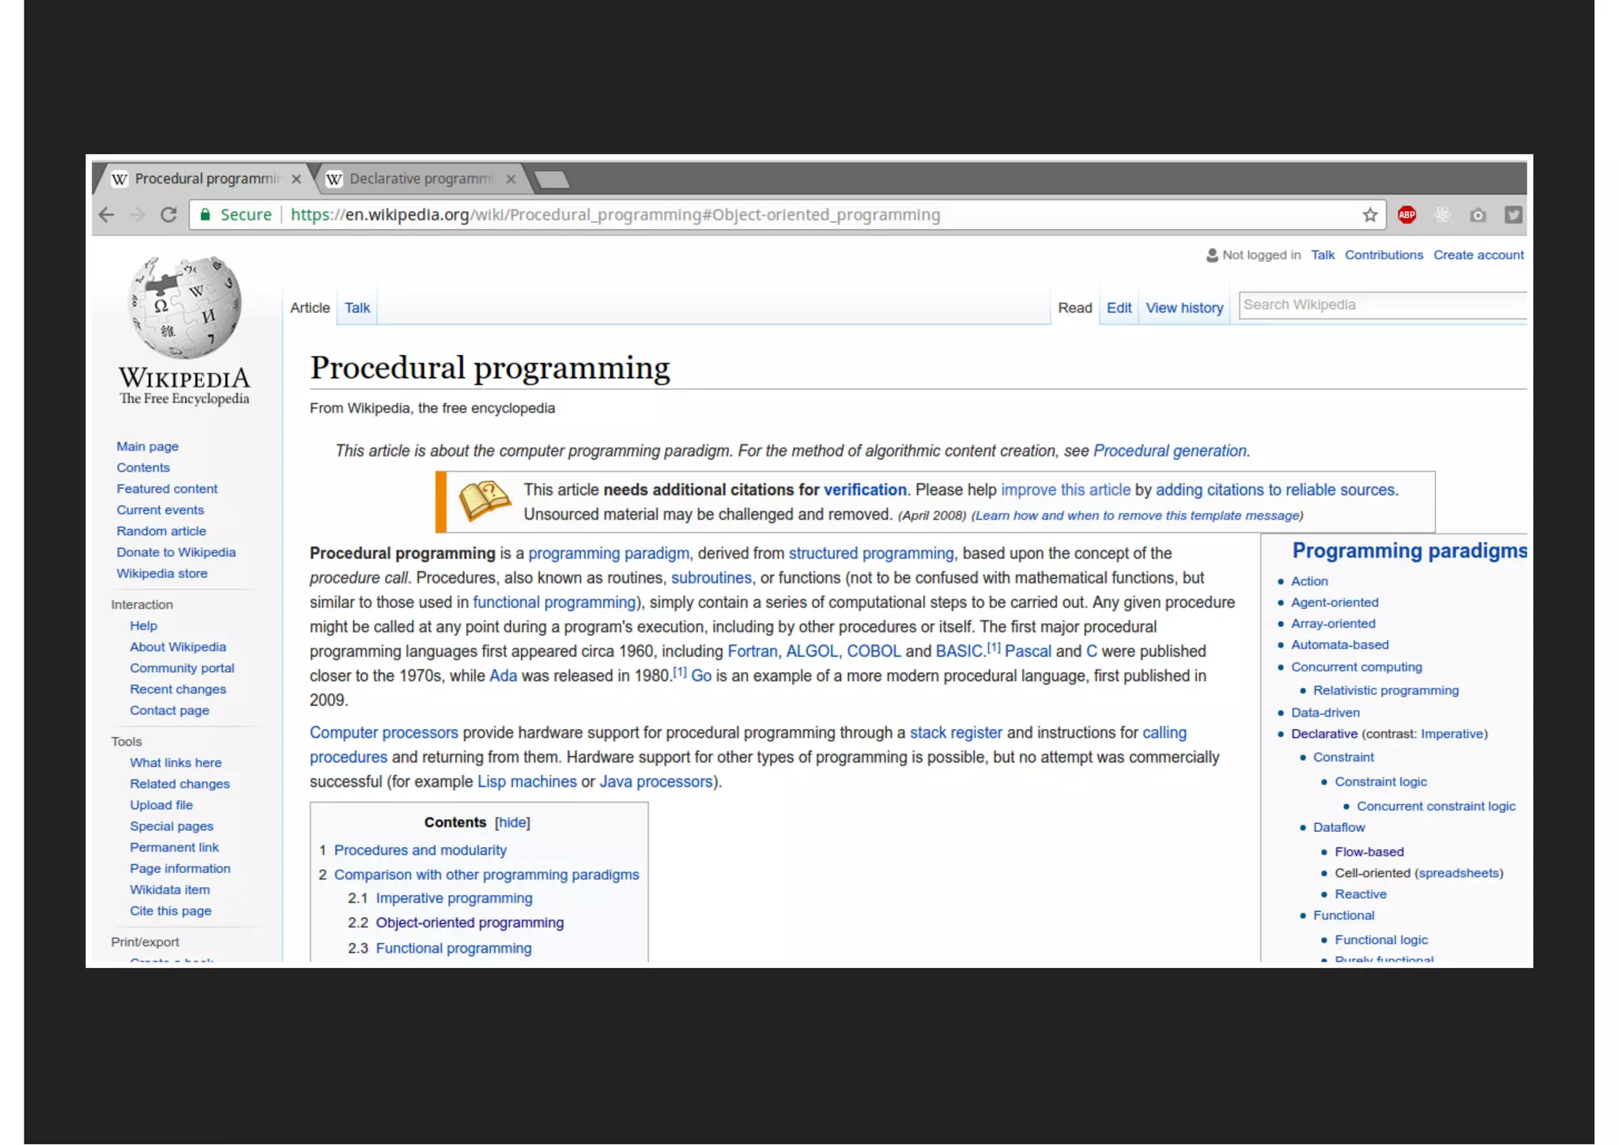Click the Wikipedia globe logo

[x=185, y=308]
